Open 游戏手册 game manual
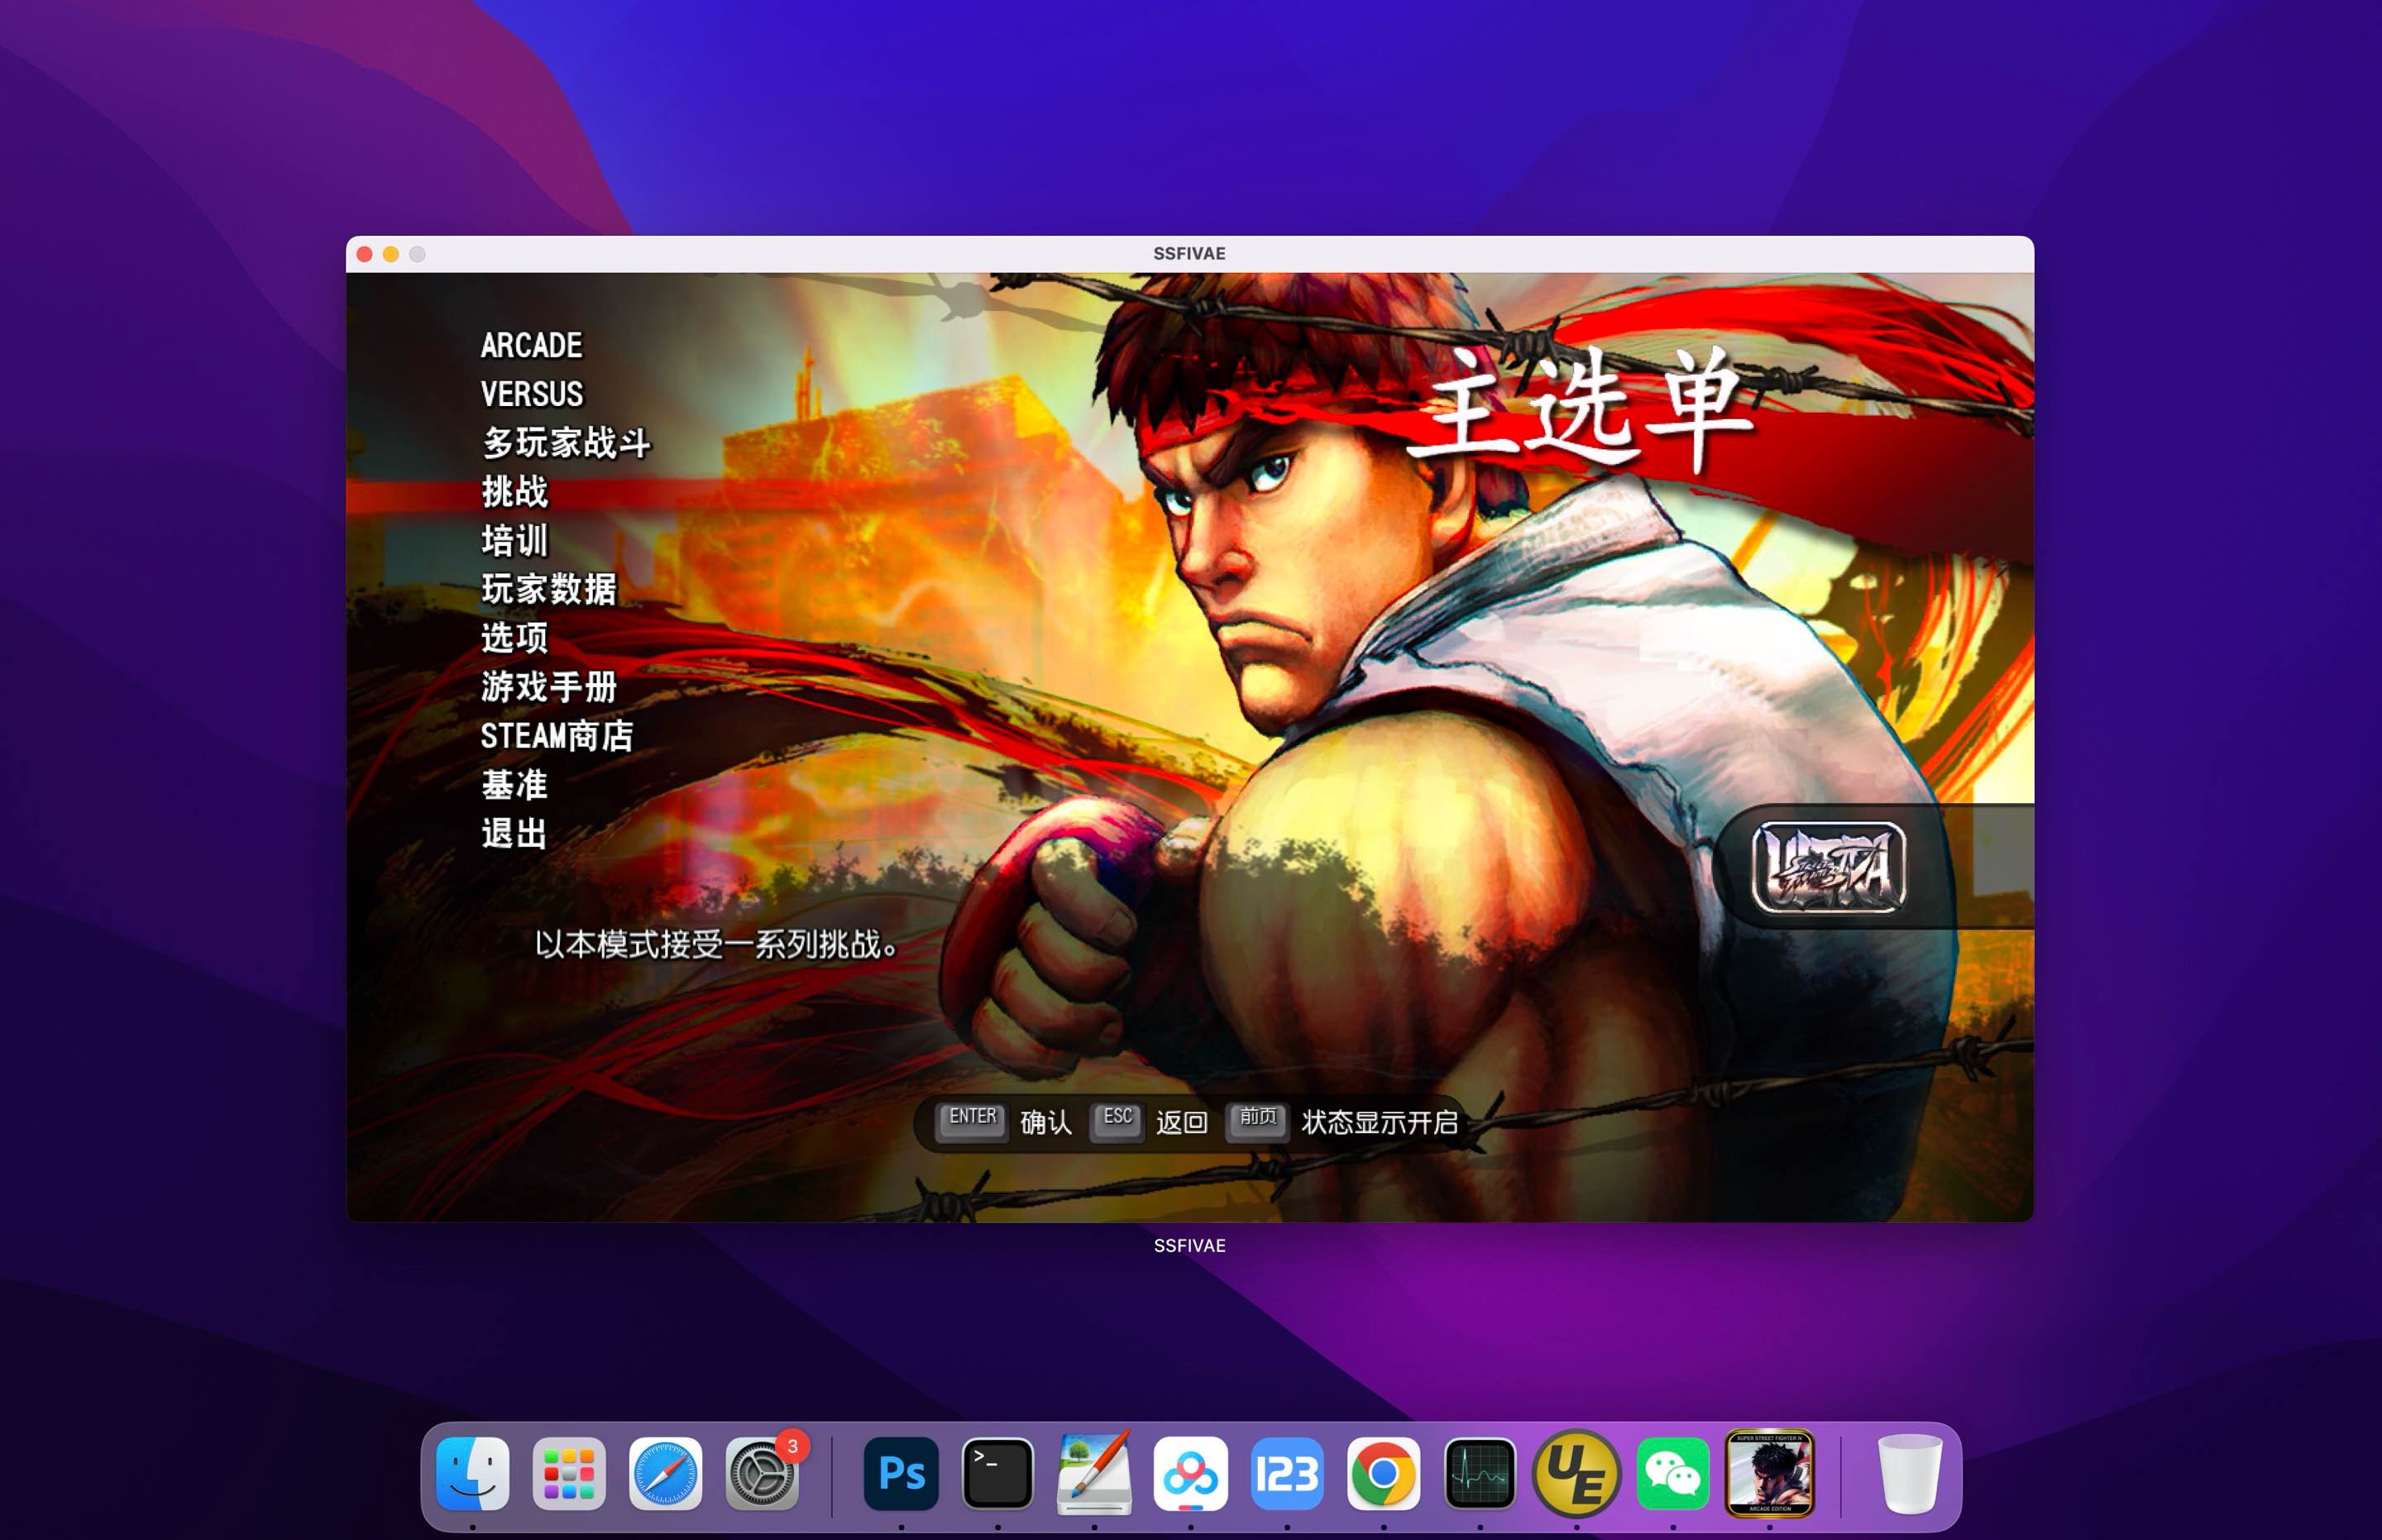Image resolution: width=2382 pixels, height=1540 pixels. click(549, 687)
